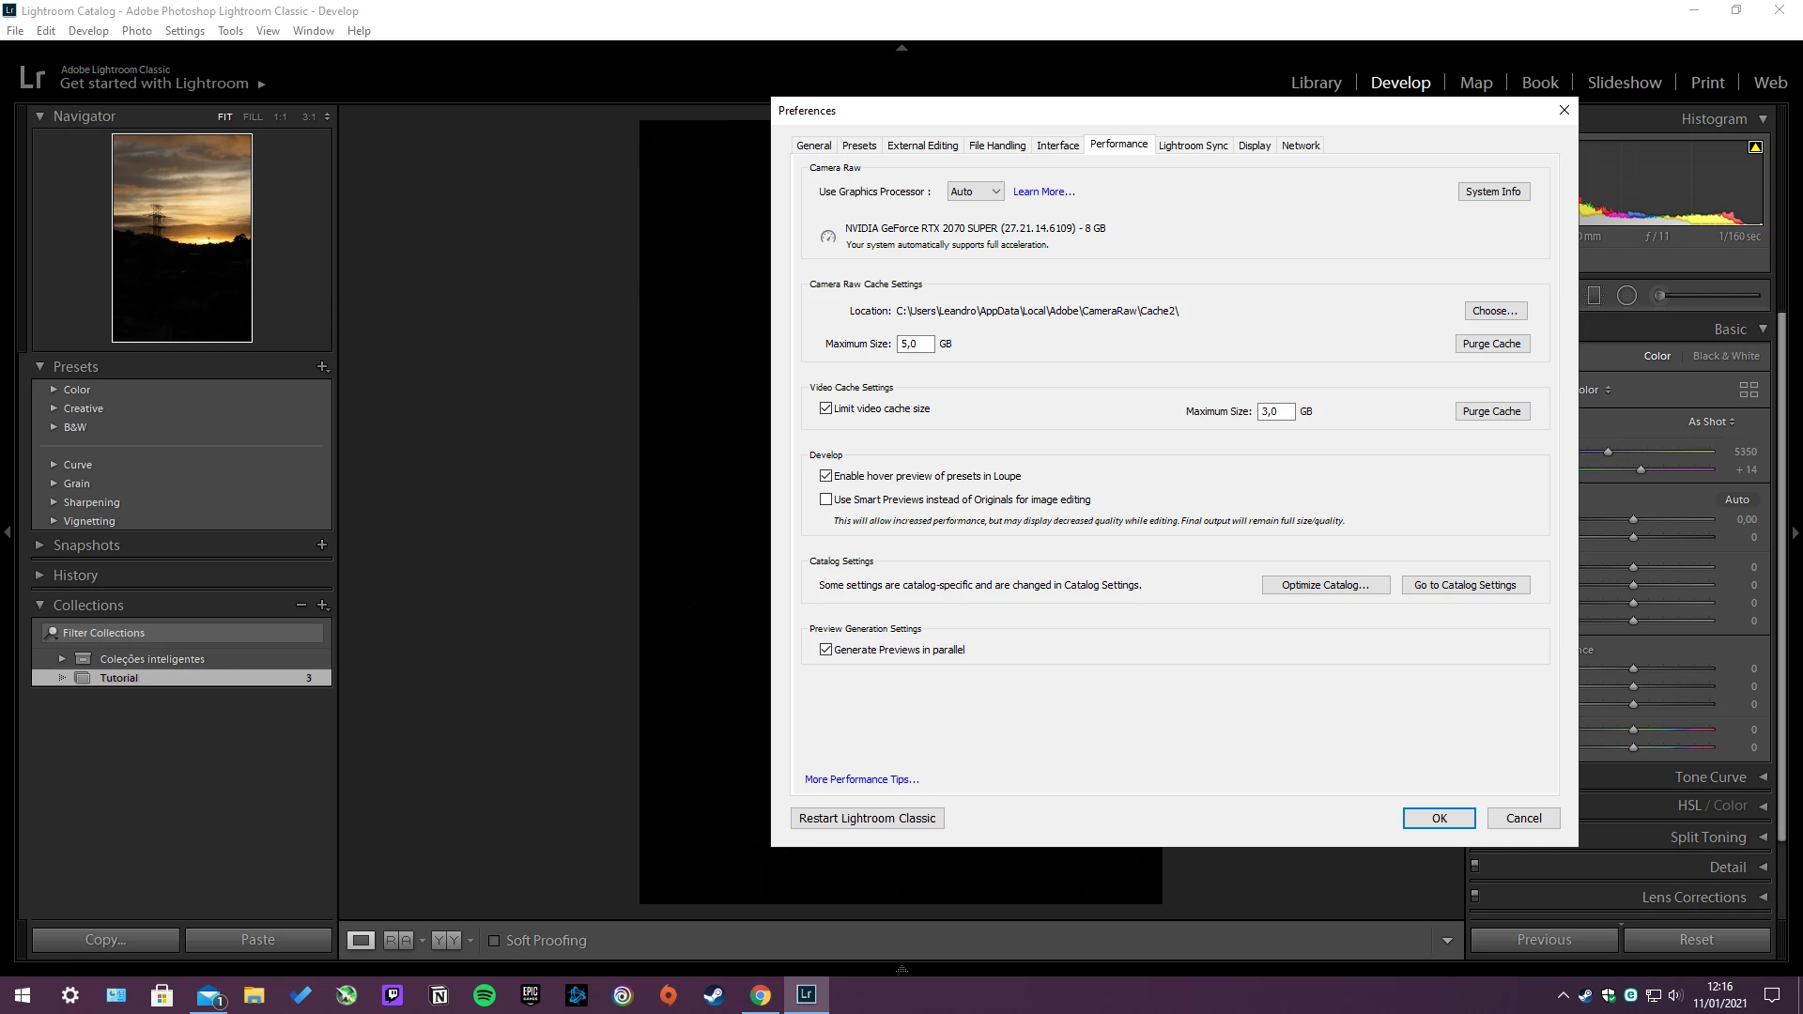Toggle Generate Previews in parallel checkbox

pyautogui.click(x=826, y=650)
